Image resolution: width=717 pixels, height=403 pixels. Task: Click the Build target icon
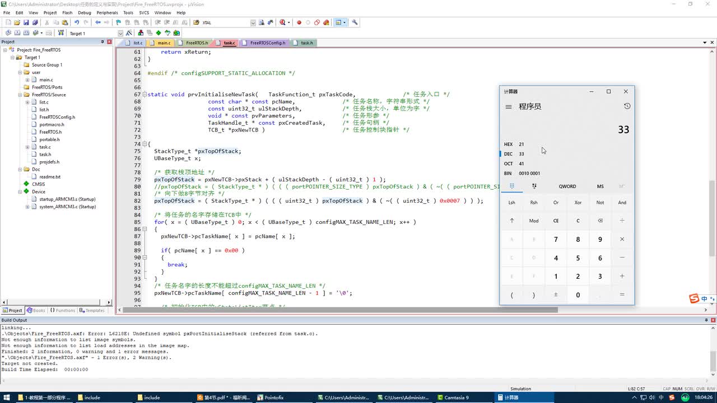[17, 33]
